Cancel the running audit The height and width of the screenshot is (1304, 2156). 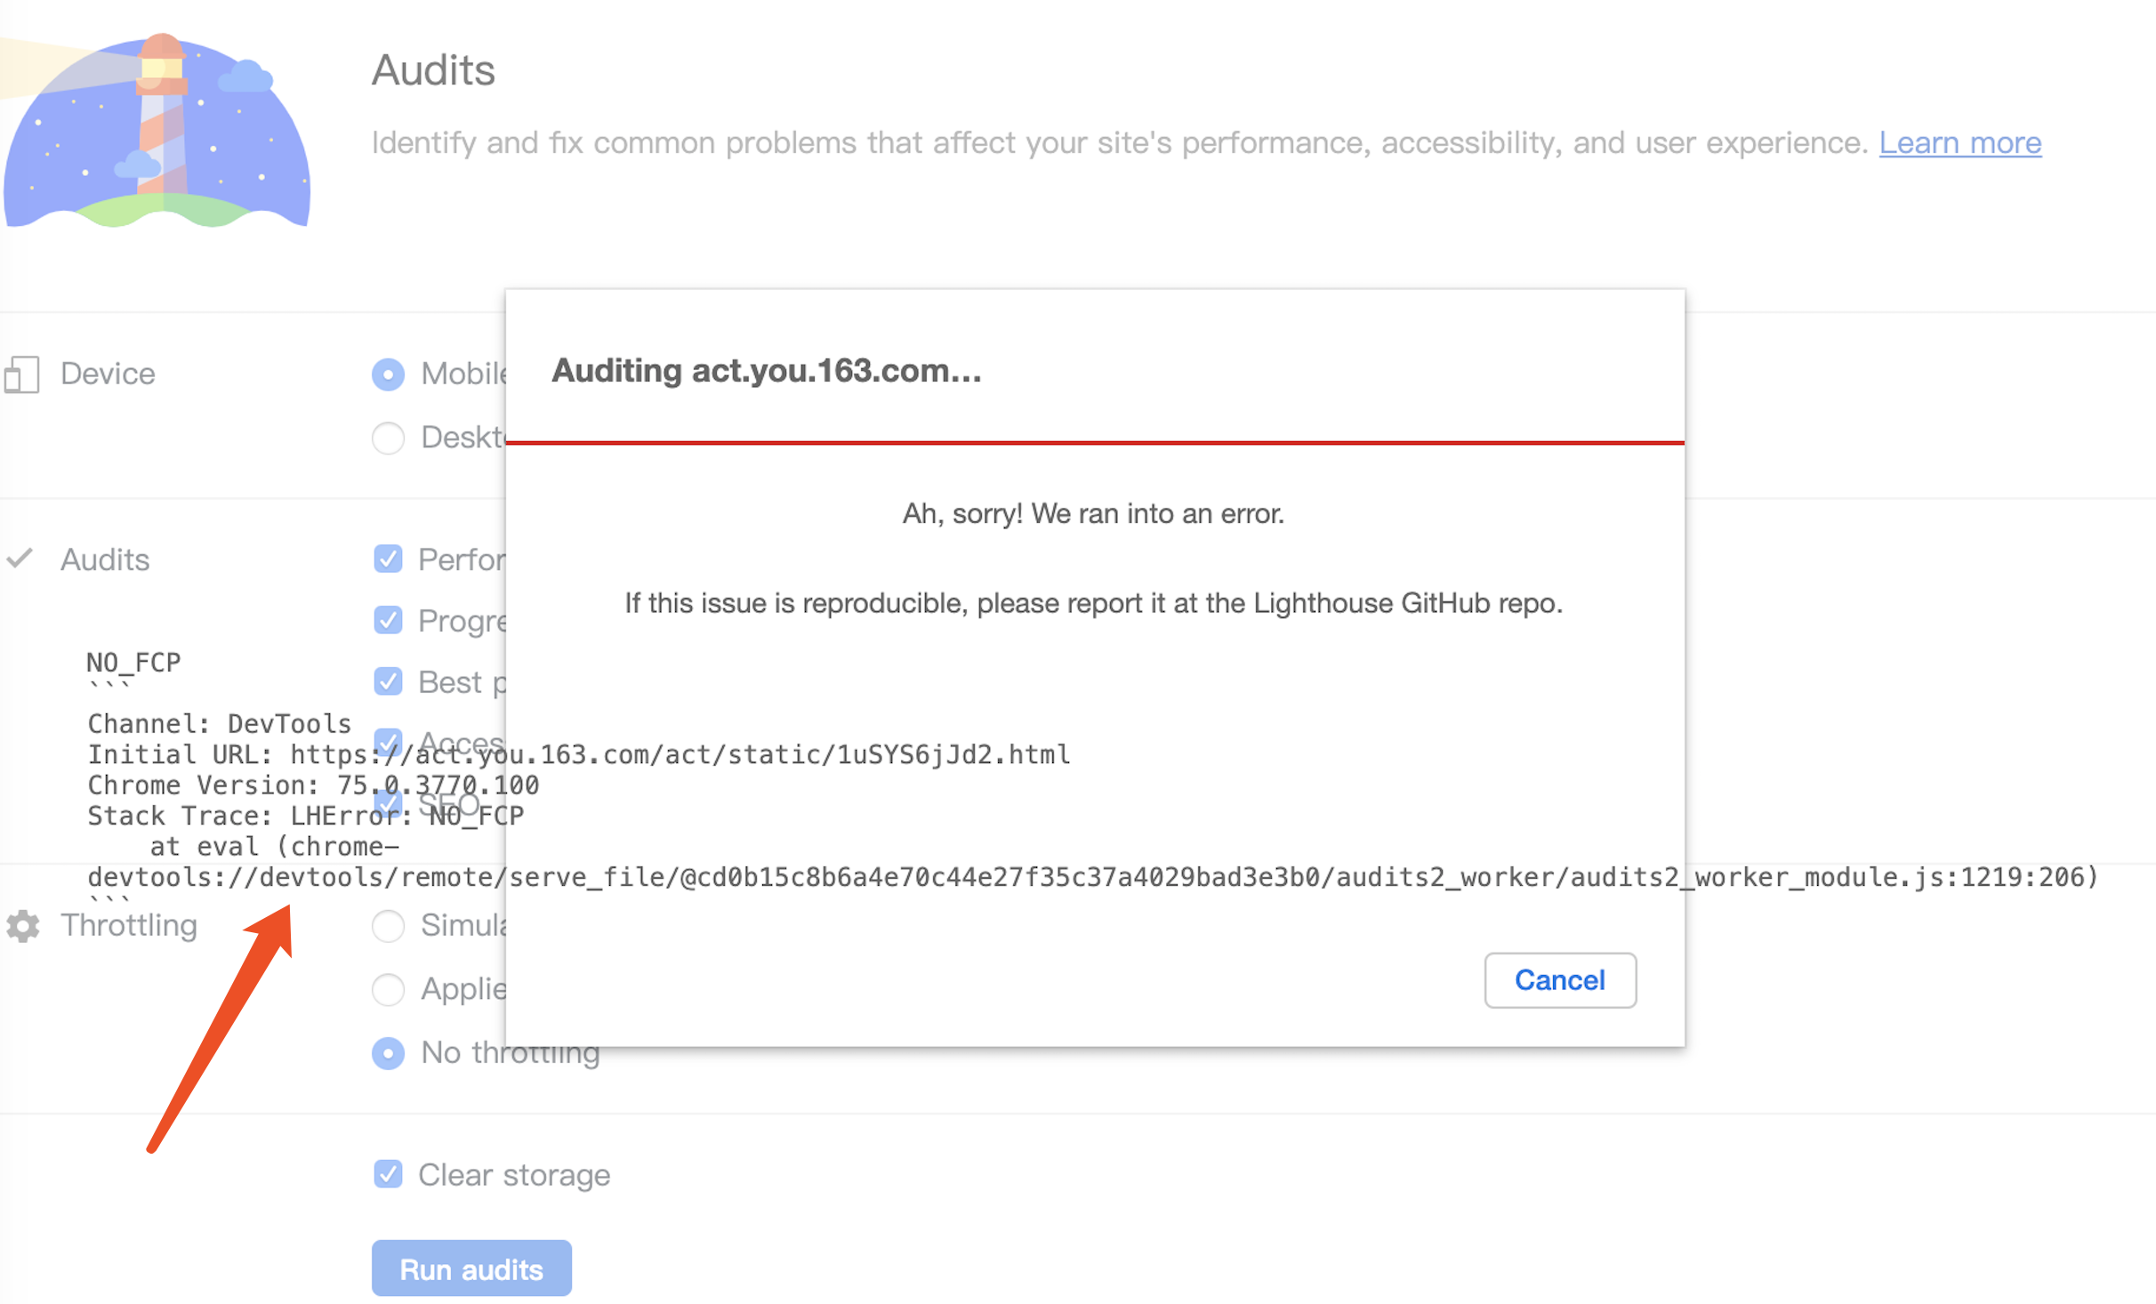click(1559, 979)
